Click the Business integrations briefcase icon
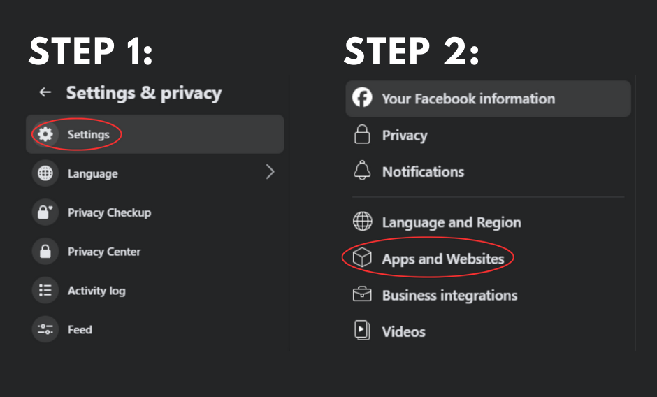This screenshot has width=657, height=397. (362, 295)
